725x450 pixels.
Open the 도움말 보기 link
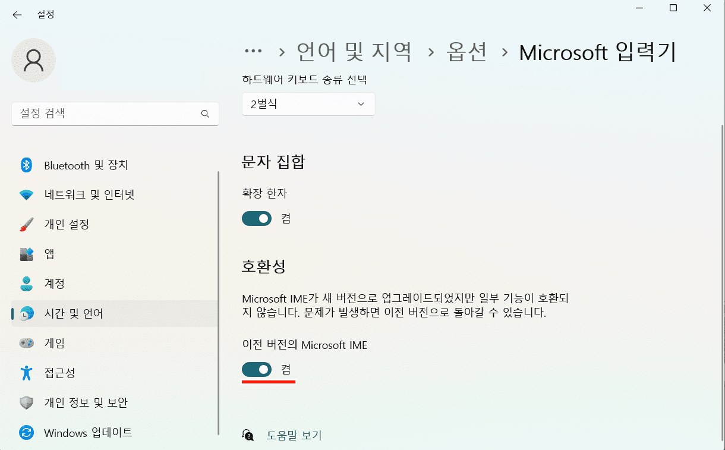[294, 435]
